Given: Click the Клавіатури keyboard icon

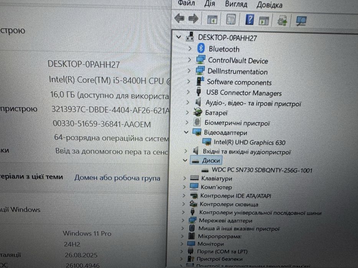Looking at the screenshot, I should pos(194,178).
